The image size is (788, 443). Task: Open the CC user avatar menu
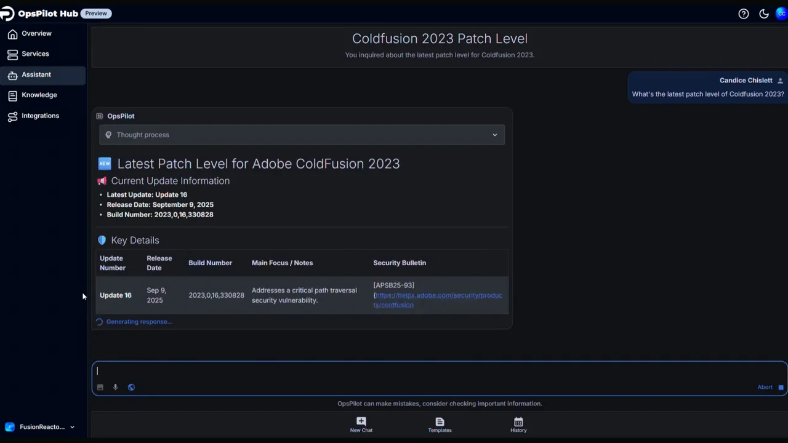pos(781,14)
